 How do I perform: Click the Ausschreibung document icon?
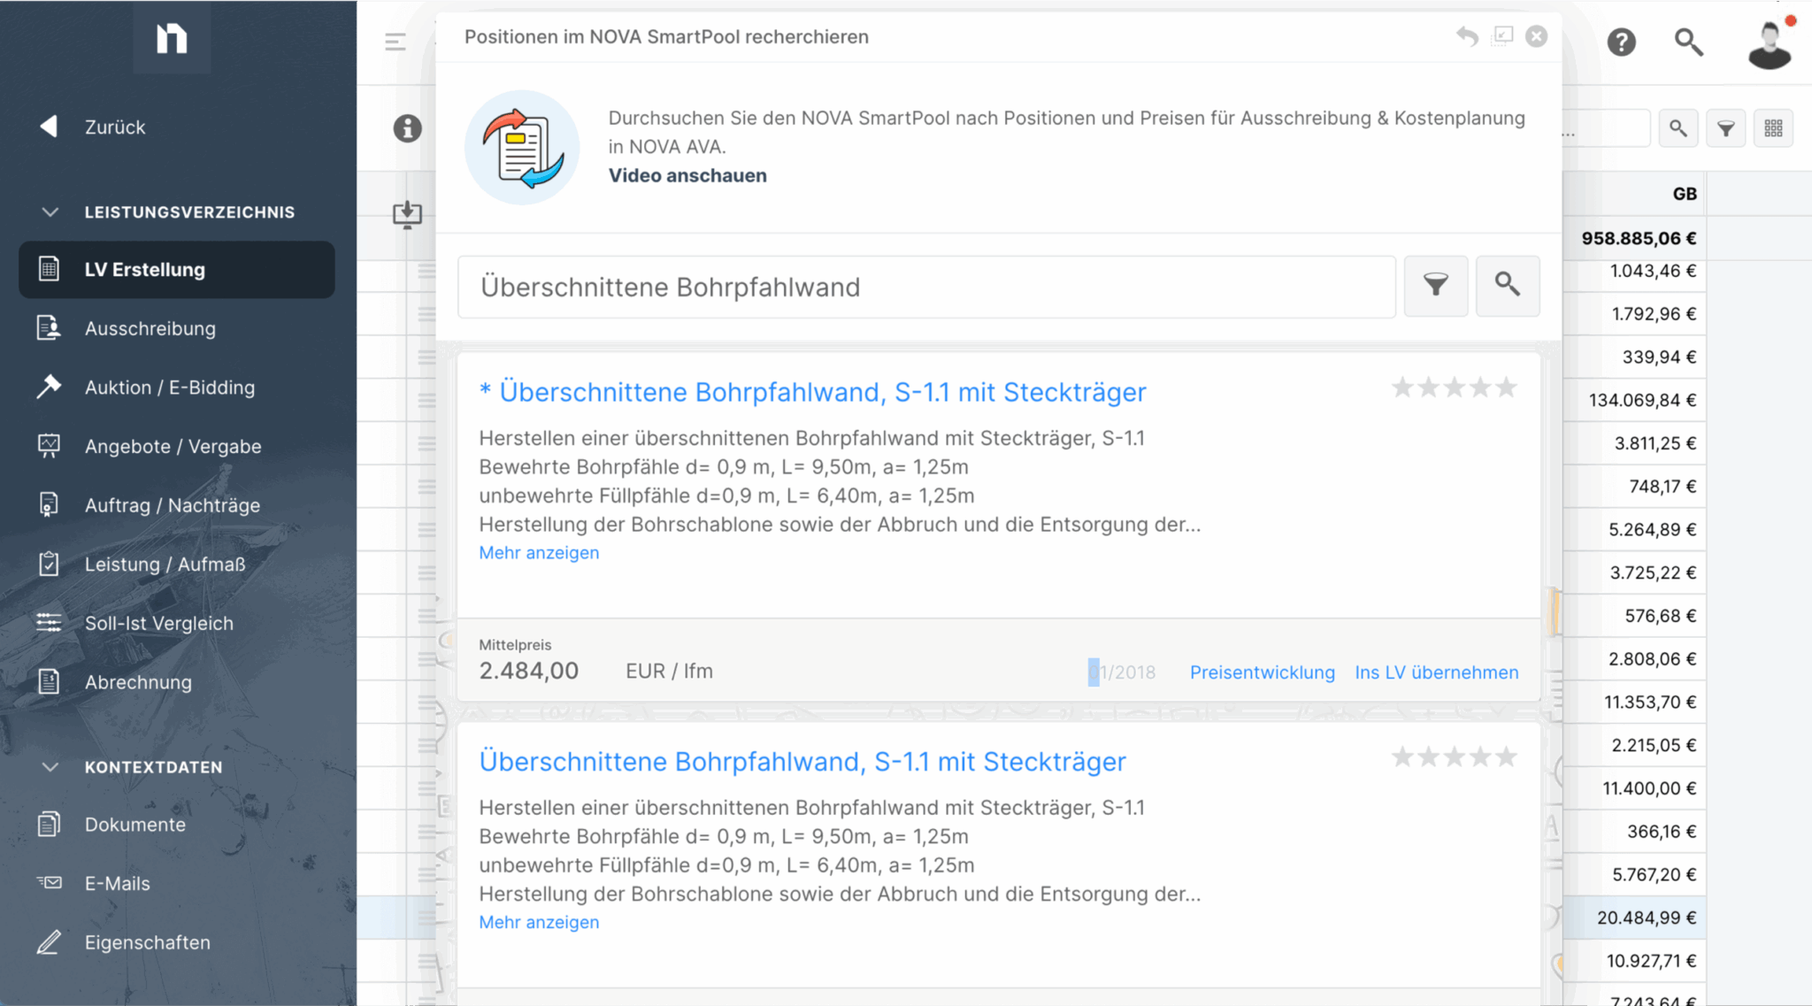(49, 328)
